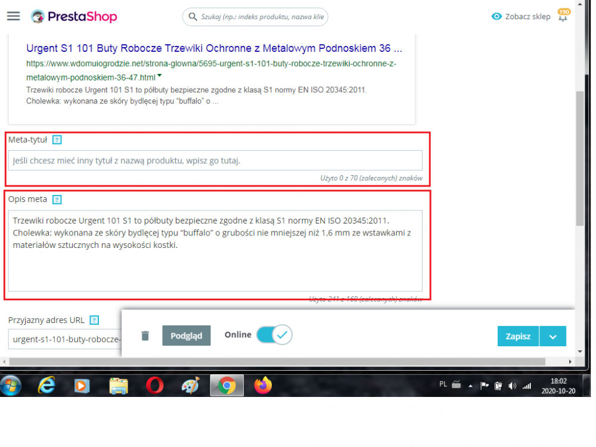The image size is (596, 447).
Task: Click the search magnifier icon
Action: tap(193, 17)
